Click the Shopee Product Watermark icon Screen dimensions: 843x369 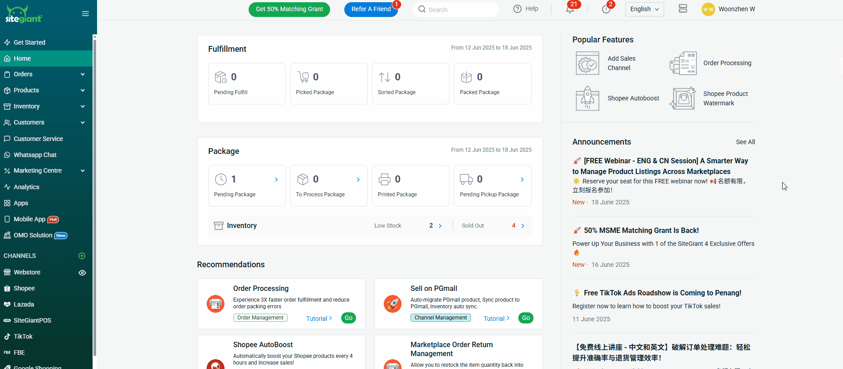[x=683, y=98]
